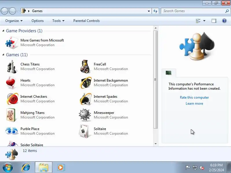Launch FreeCell from its card icon

pos(85,67)
